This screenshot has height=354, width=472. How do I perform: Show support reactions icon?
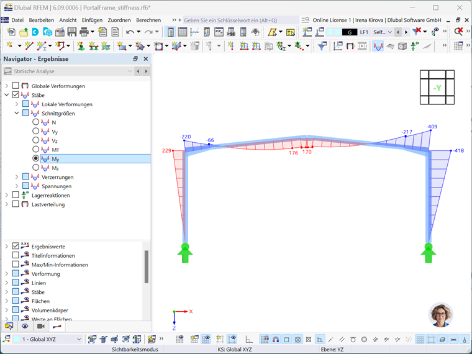coord(415,46)
